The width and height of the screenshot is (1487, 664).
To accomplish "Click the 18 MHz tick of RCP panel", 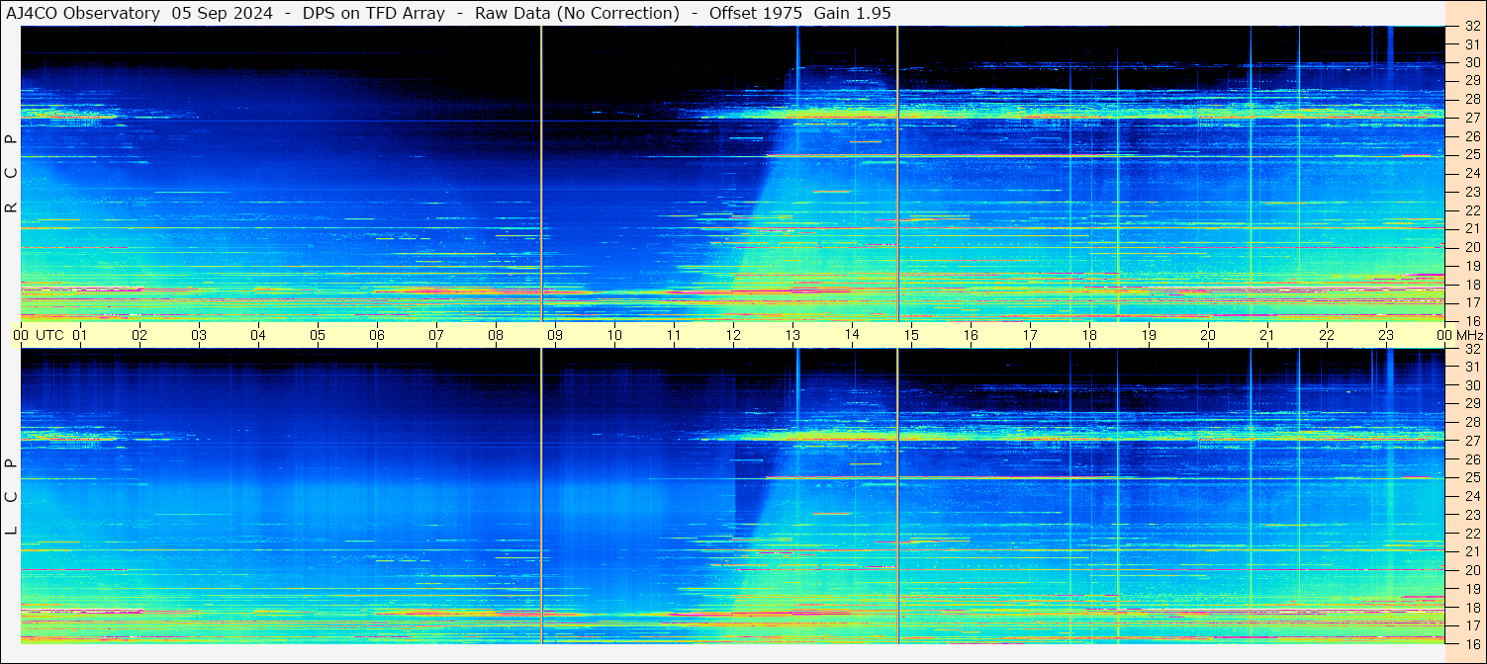I will [x=1471, y=285].
